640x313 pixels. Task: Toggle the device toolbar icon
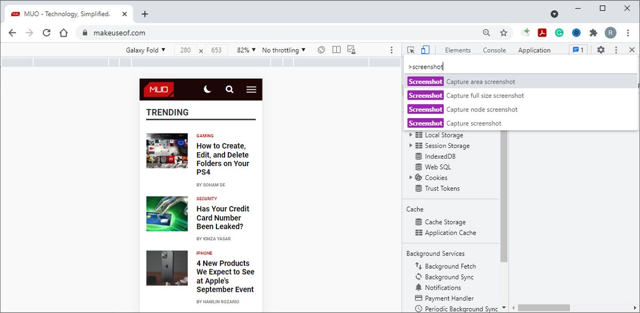click(x=424, y=50)
